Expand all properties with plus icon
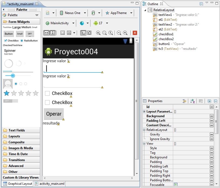 (x=209, y=101)
